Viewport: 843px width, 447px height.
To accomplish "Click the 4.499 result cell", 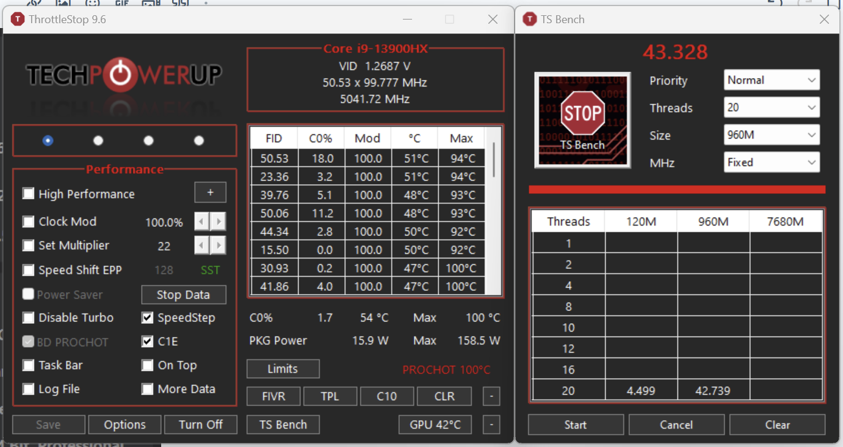I will [x=641, y=391].
